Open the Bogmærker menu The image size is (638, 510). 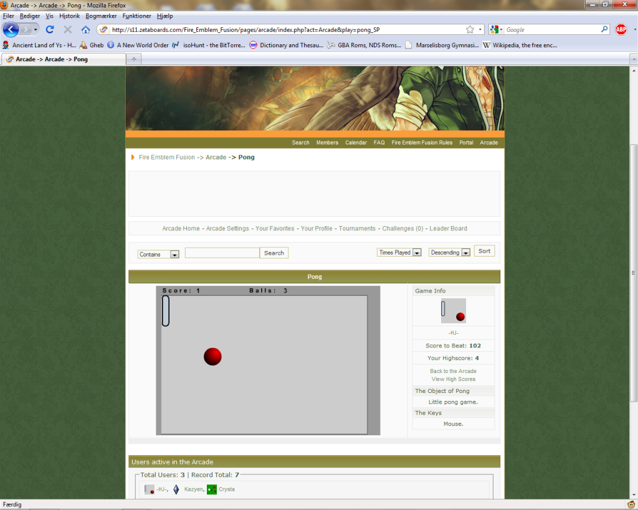click(101, 16)
